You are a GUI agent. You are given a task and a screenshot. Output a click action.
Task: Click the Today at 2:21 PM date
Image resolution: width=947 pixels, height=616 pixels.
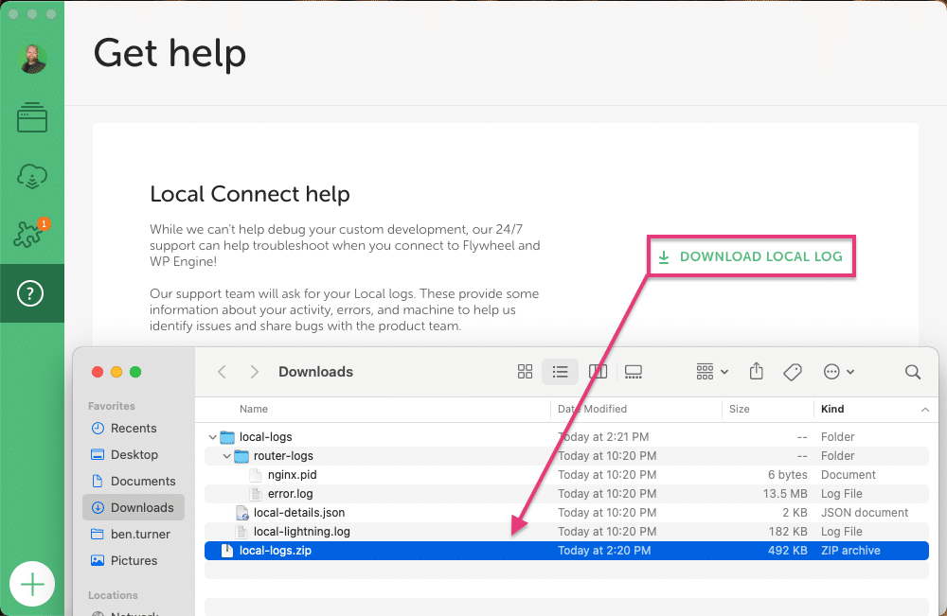click(602, 437)
